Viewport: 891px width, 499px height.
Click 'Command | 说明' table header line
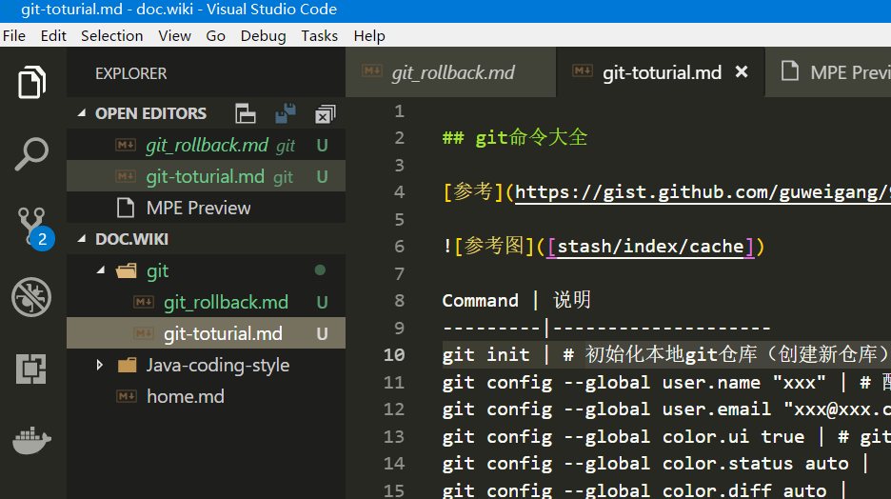tap(517, 300)
